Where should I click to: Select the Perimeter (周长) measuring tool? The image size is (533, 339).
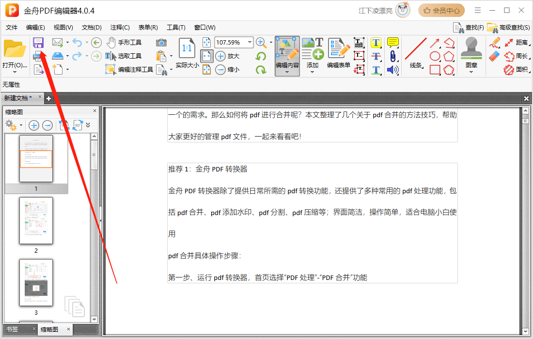tap(517, 56)
